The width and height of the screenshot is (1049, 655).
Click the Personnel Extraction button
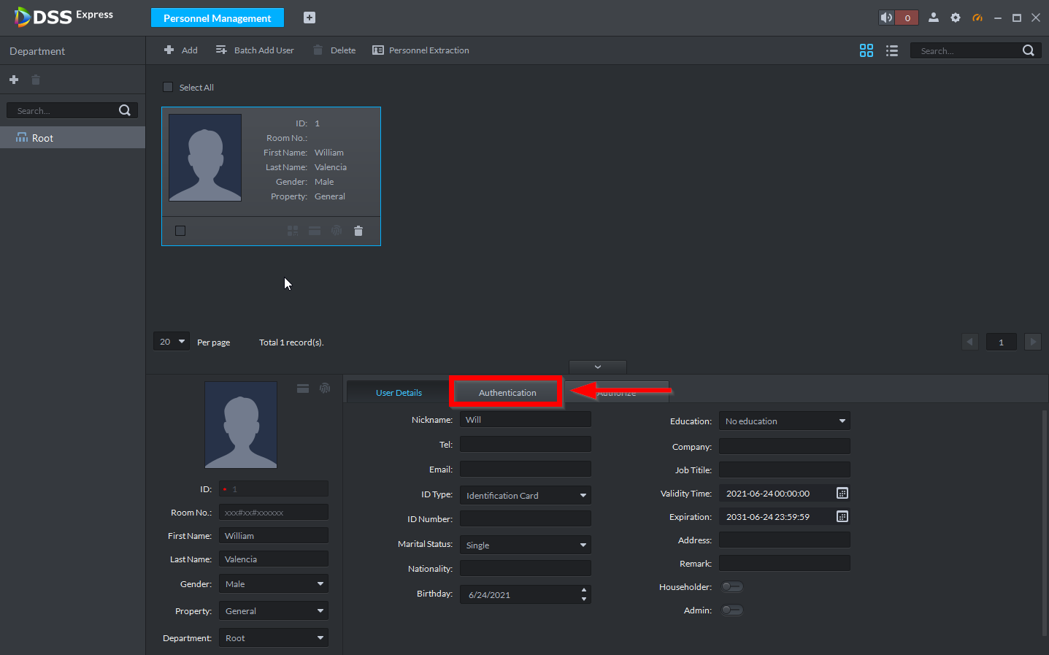tap(420, 50)
